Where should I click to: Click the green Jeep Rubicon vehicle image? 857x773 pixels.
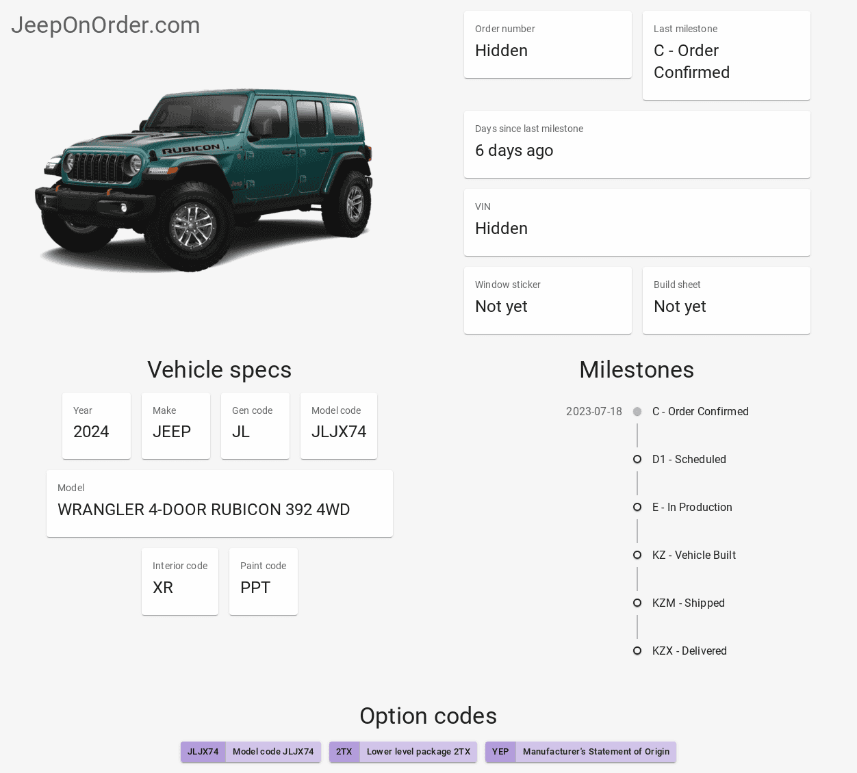point(204,179)
